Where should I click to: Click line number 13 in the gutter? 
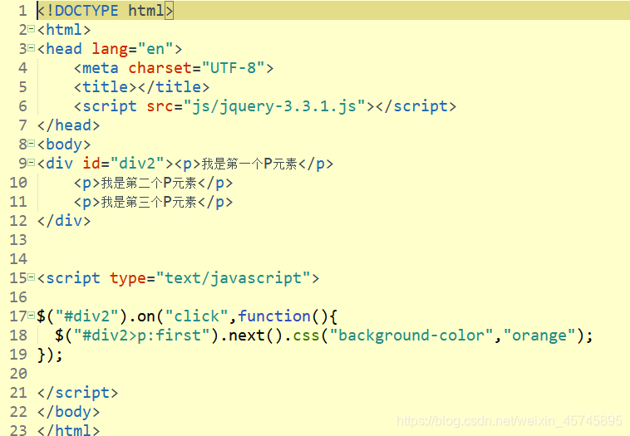click(18, 240)
